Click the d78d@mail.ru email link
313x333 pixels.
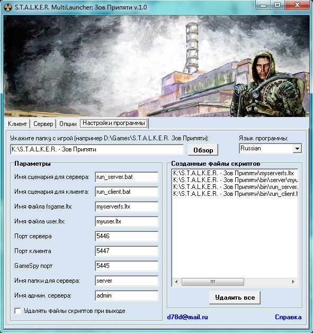[187, 317]
